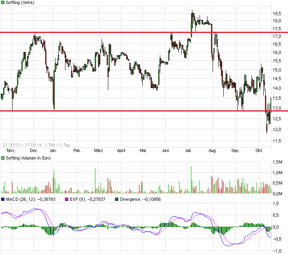
Task: Click the Juli month label
Action: click(188, 151)
